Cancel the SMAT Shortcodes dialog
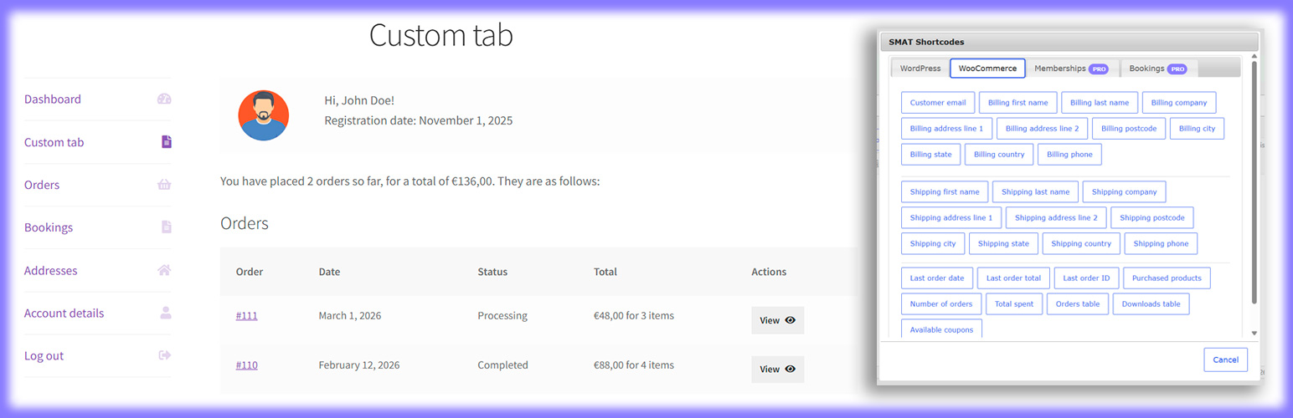1293x418 pixels. [1225, 359]
